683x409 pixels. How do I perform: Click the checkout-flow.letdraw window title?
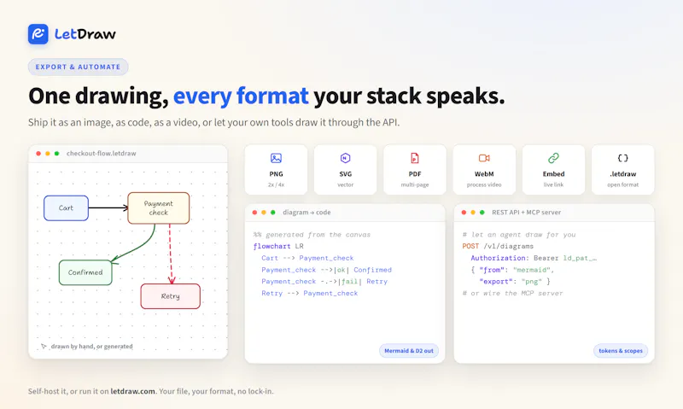101,154
